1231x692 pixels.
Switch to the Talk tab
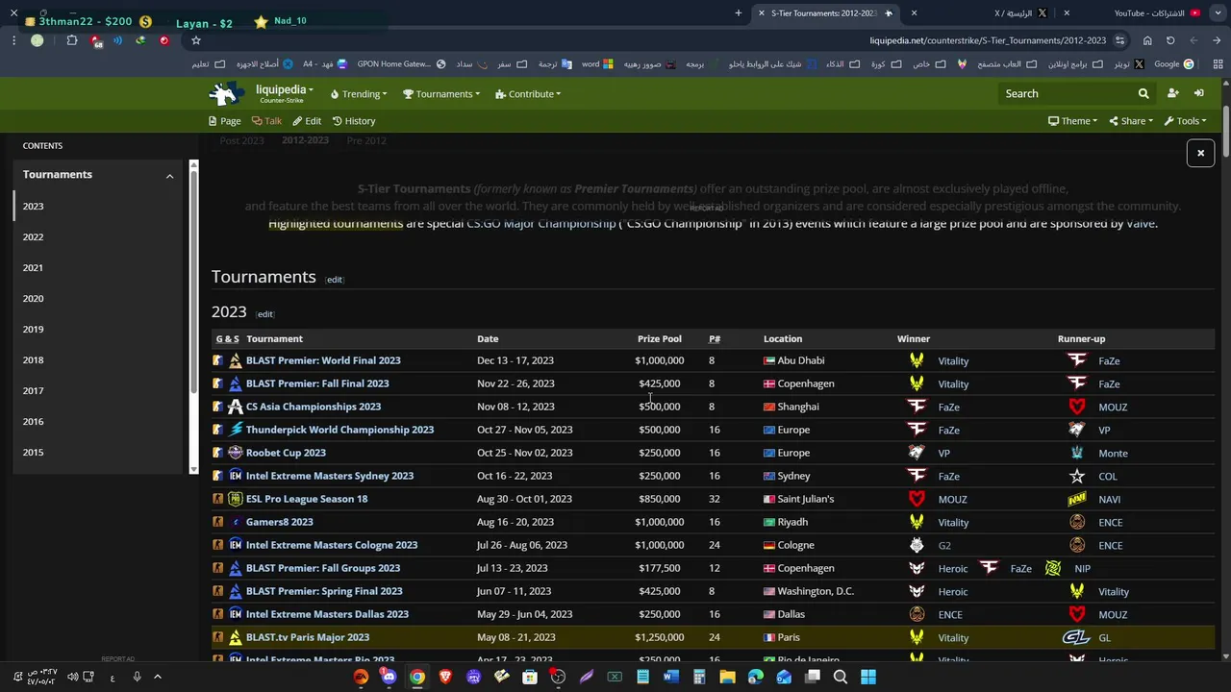click(266, 121)
